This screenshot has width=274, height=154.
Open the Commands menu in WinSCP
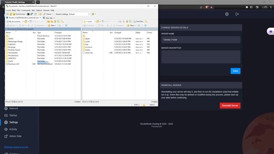click(x=26, y=10)
